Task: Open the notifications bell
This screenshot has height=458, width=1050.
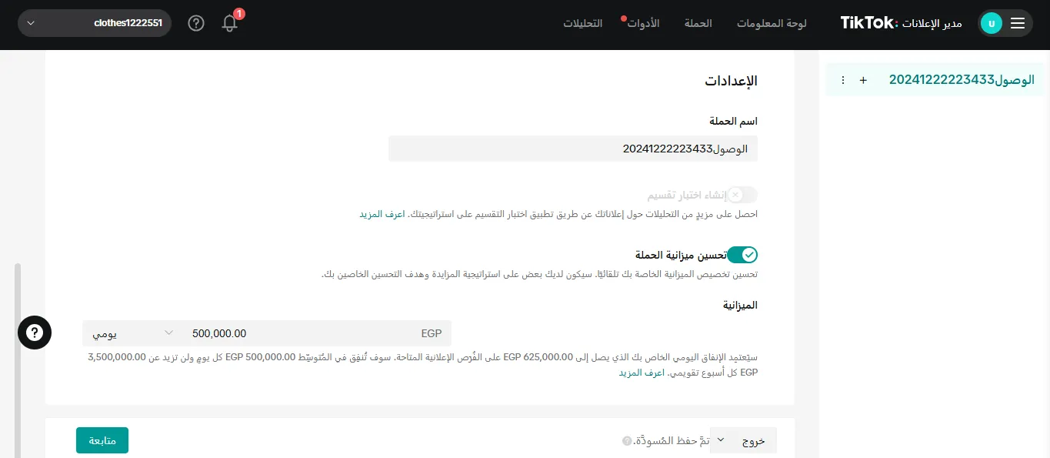Action: (229, 23)
